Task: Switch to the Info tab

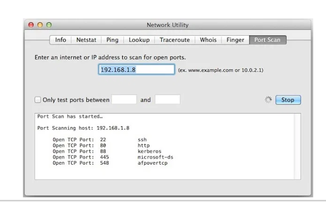Action: [61, 40]
